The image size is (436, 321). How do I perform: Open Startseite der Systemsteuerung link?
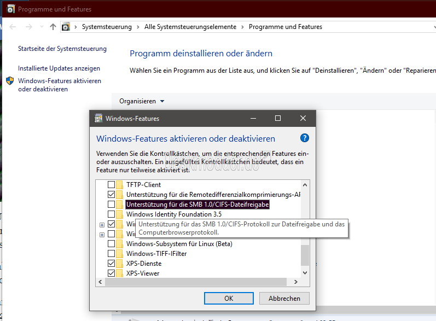62,49
